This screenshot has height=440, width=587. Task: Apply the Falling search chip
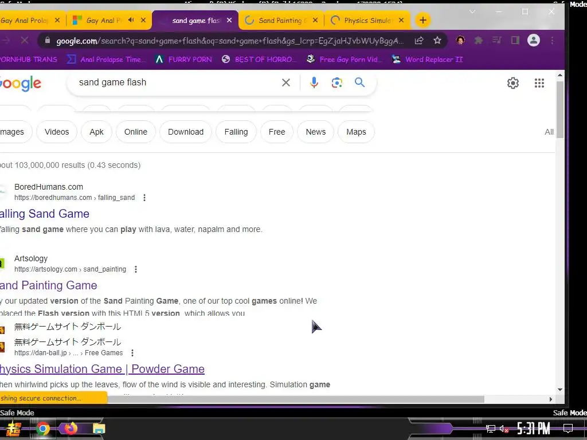(236, 132)
